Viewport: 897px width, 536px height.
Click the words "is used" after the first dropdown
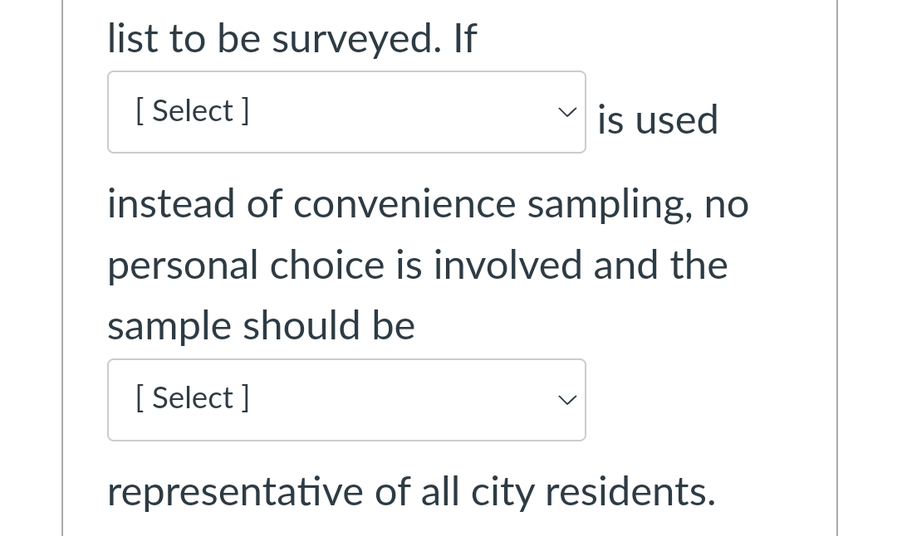(658, 120)
